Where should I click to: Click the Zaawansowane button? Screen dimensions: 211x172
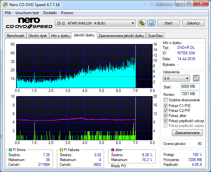tap(187, 133)
